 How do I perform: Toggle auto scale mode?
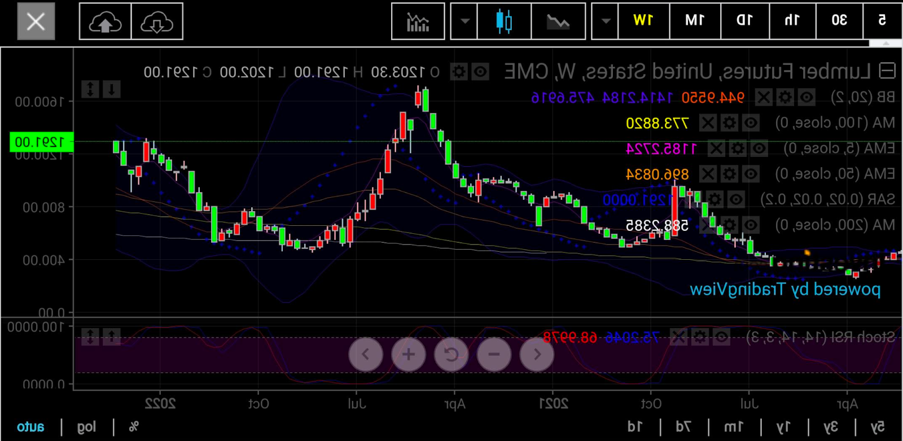coord(30,427)
